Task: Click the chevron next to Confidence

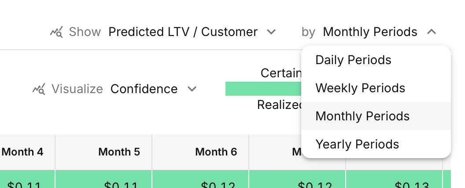Action: pyautogui.click(x=192, y=89)
